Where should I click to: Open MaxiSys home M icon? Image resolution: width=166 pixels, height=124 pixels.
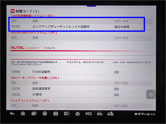click(x=78, y=114)
